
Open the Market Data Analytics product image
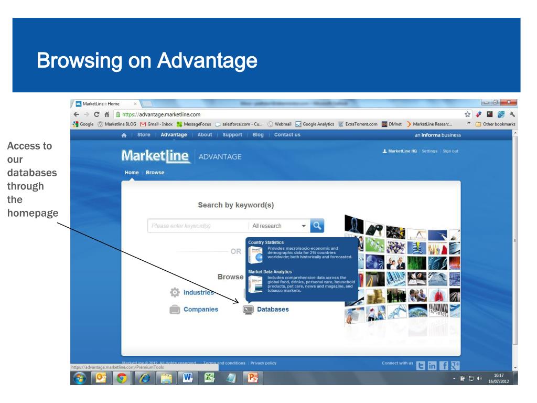click(255, 284)
